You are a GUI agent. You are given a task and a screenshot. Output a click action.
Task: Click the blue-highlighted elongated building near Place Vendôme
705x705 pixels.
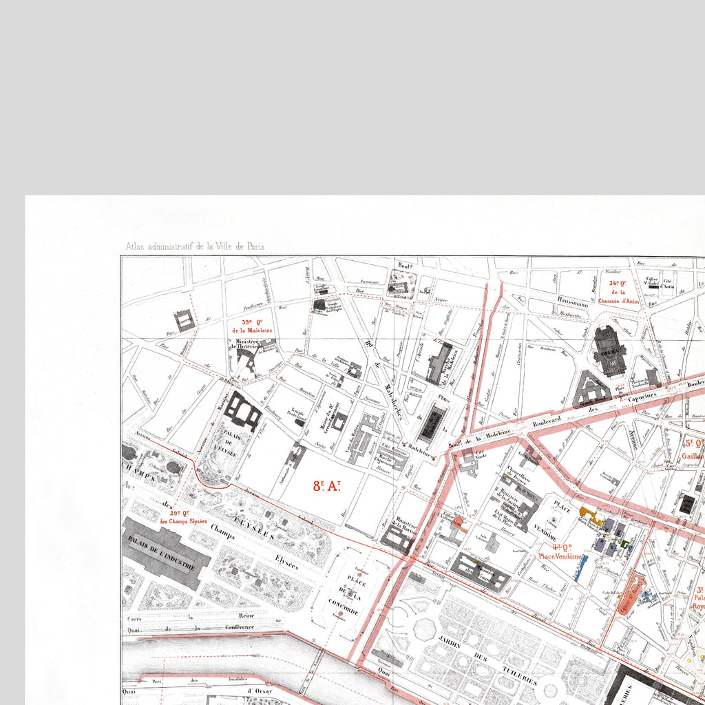click(580, 569)
